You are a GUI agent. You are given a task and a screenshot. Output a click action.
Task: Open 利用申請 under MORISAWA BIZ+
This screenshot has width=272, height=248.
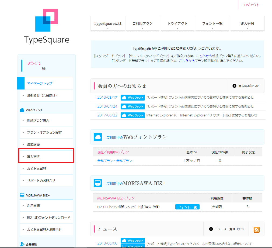(47, 206)
